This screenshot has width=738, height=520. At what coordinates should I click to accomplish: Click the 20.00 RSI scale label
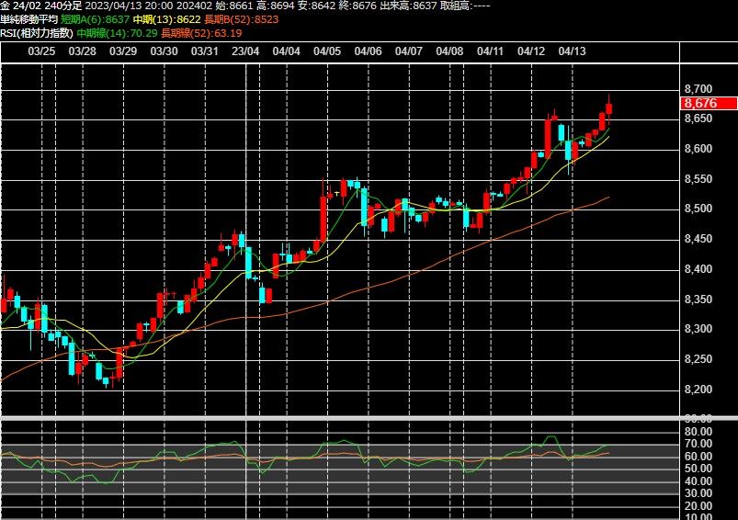click(698, 506)
